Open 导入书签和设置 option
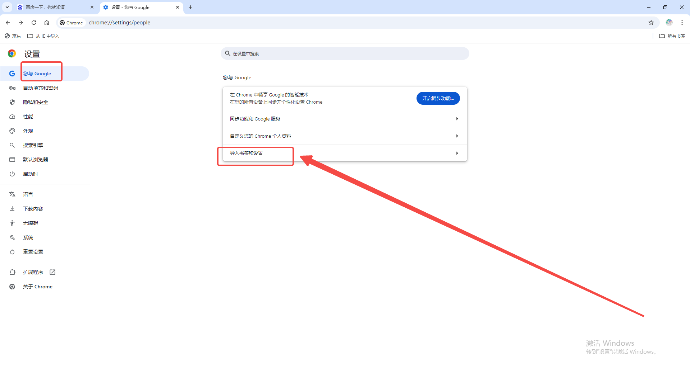Viewport: 690px width, 373px height. [345, 153]
